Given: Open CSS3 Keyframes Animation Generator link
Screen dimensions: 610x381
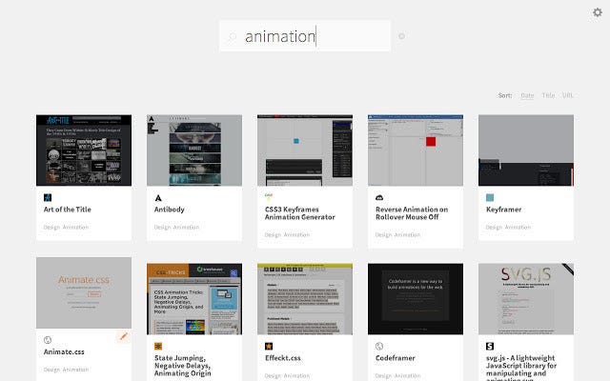Looking at the screenshot, I should pos(300,213).
